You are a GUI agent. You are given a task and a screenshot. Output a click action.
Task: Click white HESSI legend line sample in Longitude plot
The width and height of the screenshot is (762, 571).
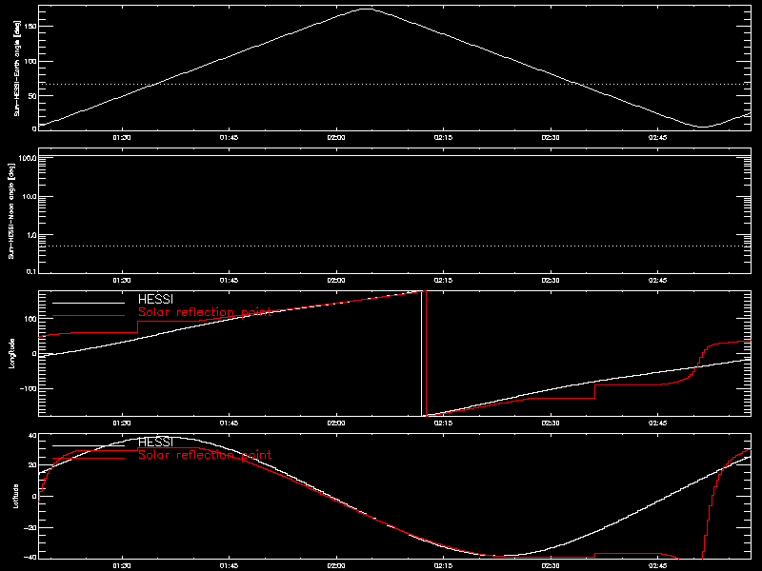point(89,303)
